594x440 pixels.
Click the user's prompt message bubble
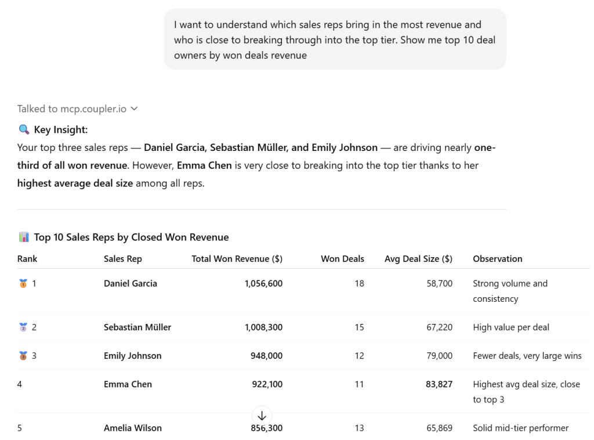click(335, 39)
